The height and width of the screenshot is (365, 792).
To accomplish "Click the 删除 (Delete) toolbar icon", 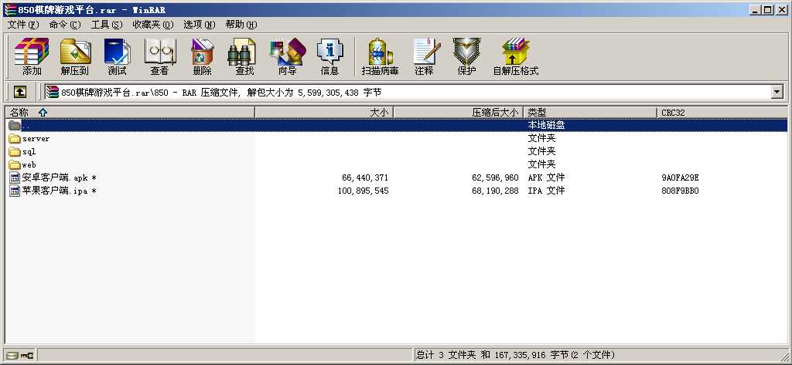I will tap(202, 51).
